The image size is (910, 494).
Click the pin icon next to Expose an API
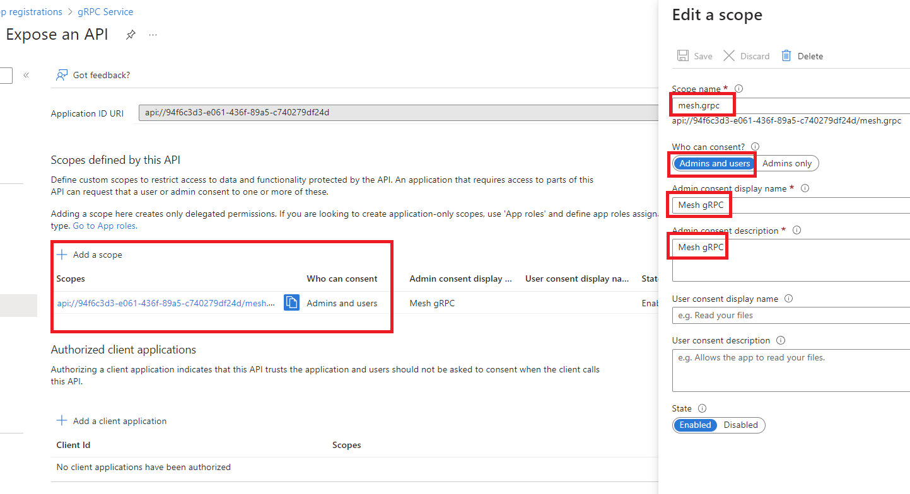click(131, 35)
